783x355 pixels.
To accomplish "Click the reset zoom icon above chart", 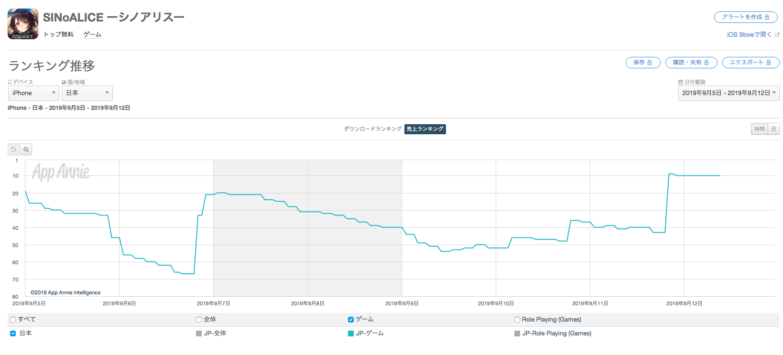I will (13, 150).
